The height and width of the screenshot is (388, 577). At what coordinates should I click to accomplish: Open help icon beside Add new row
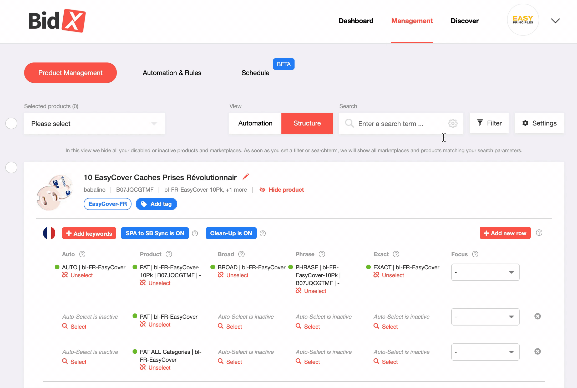click(539, 233)
